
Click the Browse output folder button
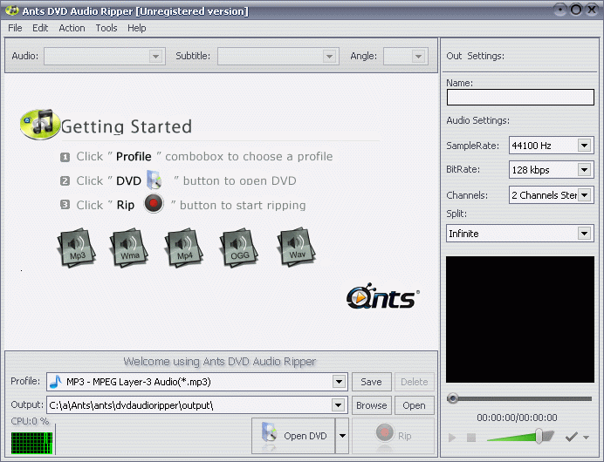coord(371,405)
